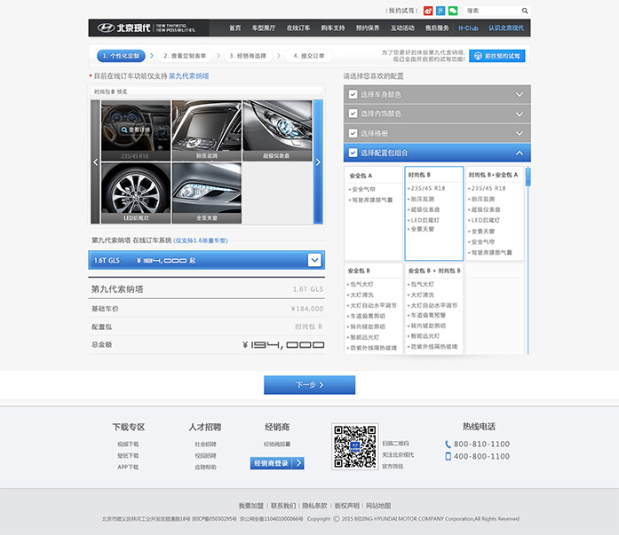
Task: Click the green WeChat icon
Action: click(453, 11)
